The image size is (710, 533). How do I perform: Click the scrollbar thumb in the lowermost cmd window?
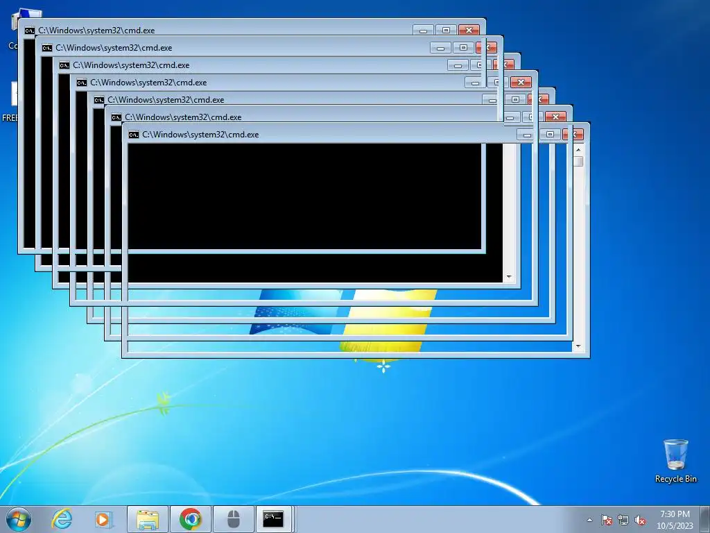point(578,161)
